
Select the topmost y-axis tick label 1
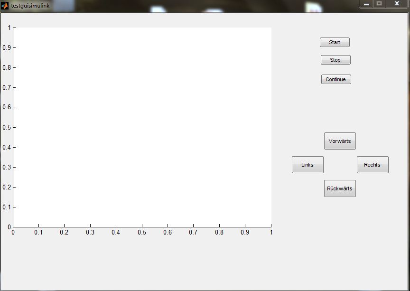click(x=9, y=28)
